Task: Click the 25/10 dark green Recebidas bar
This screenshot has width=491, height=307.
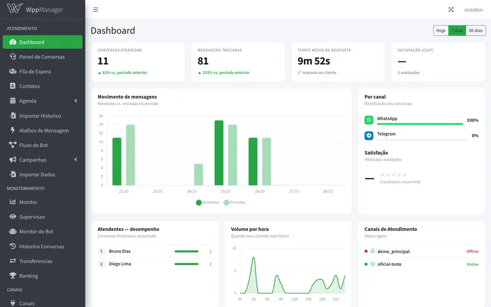Action: pos(219,153)
